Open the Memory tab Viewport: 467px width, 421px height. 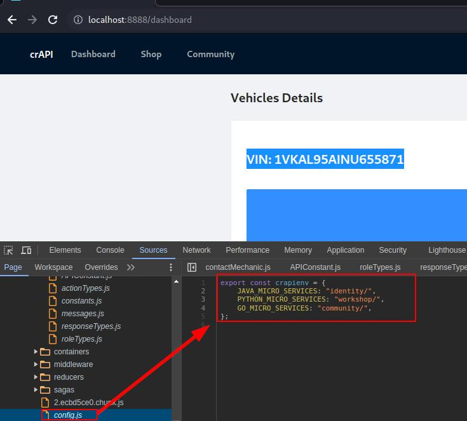point(298,250)
